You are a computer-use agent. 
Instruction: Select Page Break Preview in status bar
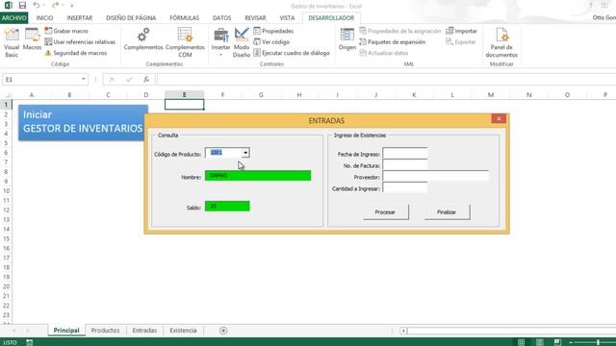(x=557, y=342)
